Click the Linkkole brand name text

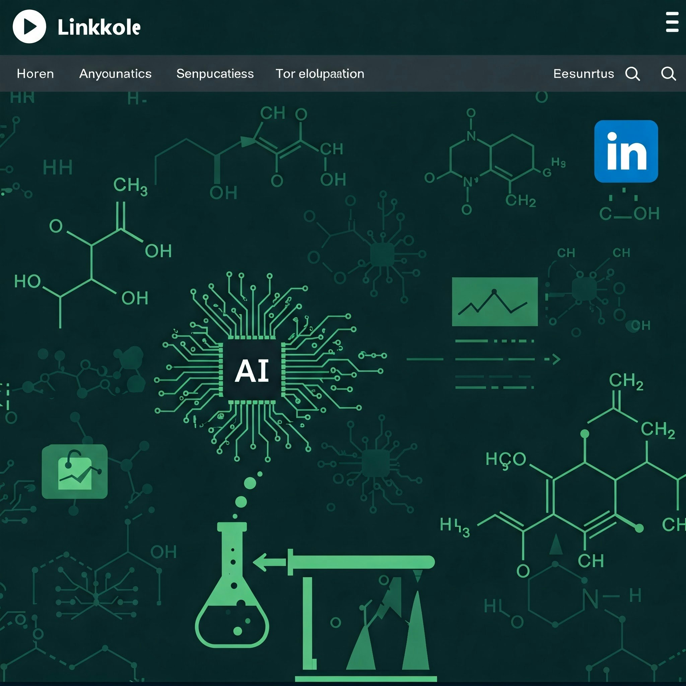coord(99,27)
